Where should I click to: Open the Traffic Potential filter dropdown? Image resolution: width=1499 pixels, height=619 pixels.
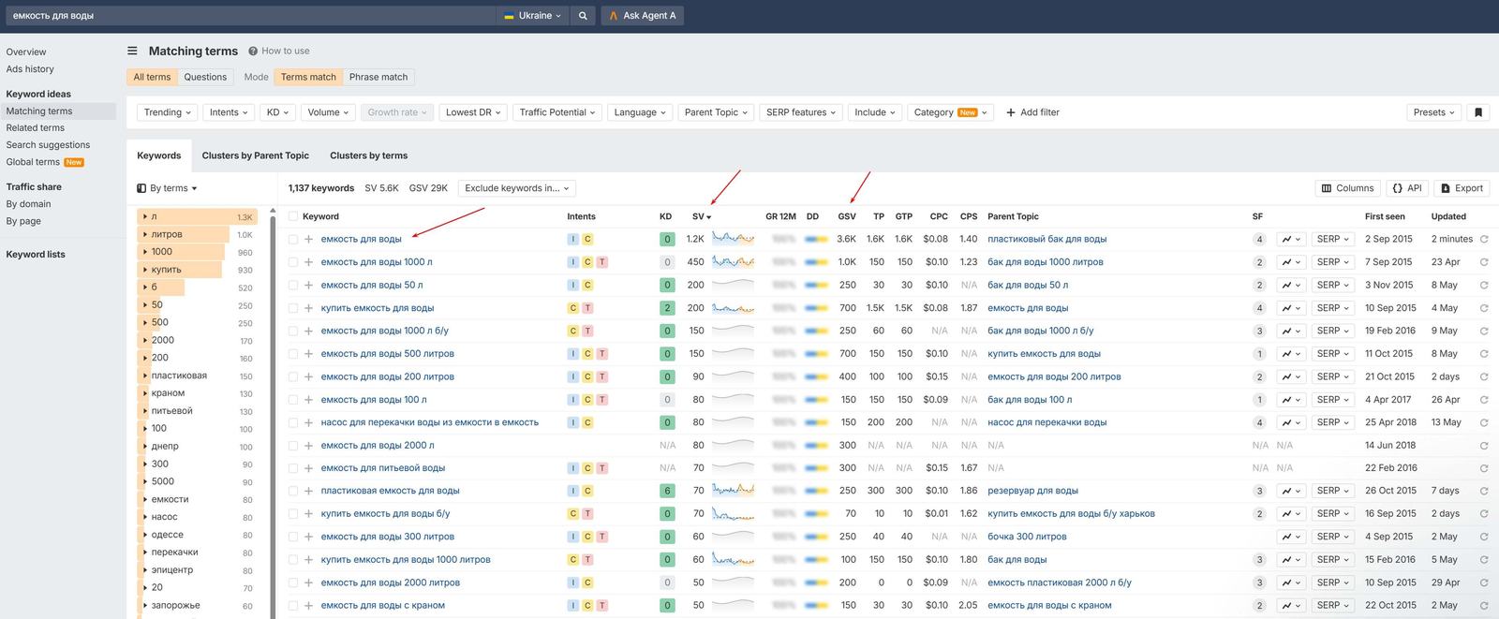[x=557, y=112]
